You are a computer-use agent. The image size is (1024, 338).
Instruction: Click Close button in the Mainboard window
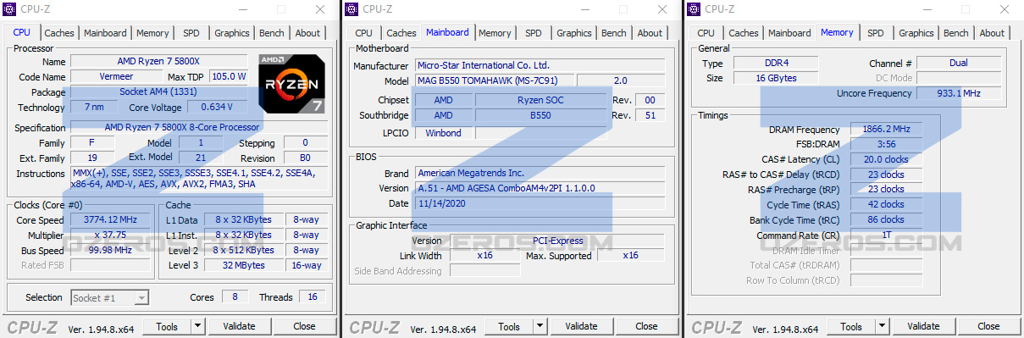(x=646, y=326)
